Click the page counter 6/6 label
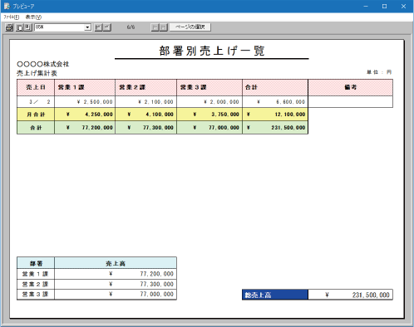Screen dimensions: 414x327 tap(131, 27)
